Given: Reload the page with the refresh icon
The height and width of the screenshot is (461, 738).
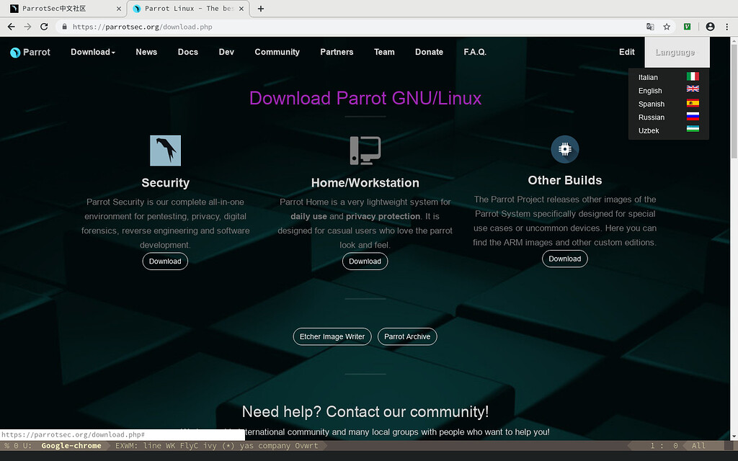Looking at the screenshot, I should [x=44, y=27].
